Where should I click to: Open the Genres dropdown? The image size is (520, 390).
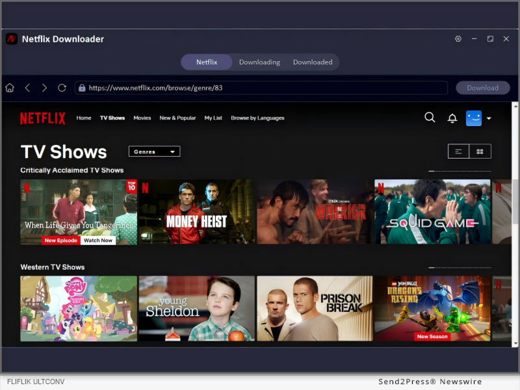(x=154, y=151)
